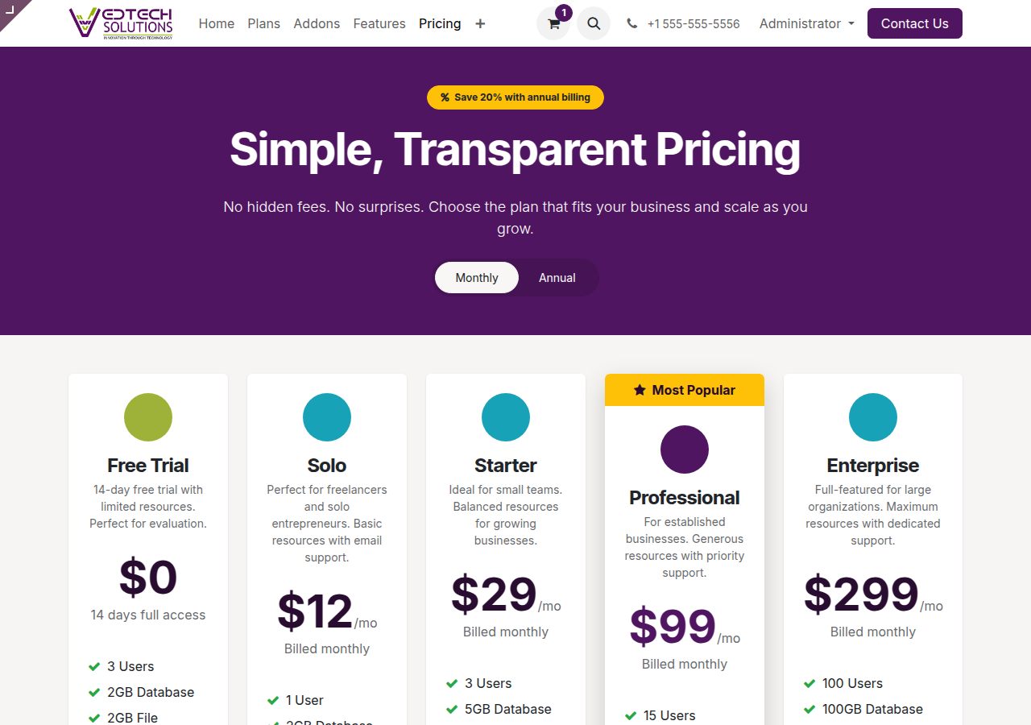The image size is (1031, 725).
Task: Click the purple circle on the Professional plan
Action: (684, 449)
